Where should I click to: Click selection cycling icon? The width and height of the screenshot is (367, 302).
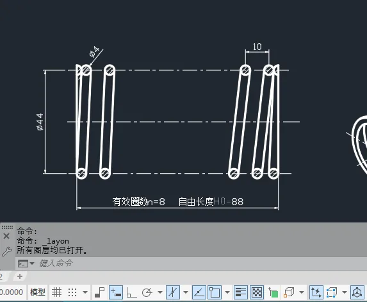pos(273,292)
